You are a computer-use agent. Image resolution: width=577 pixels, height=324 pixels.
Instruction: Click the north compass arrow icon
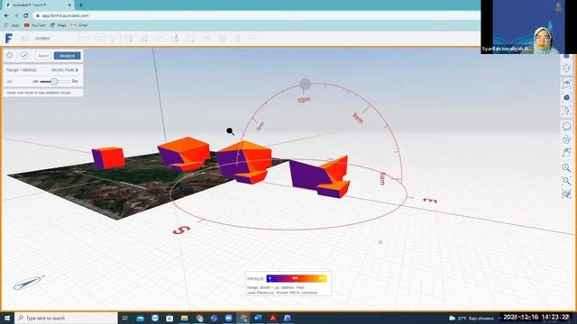(x=29, y=283)
